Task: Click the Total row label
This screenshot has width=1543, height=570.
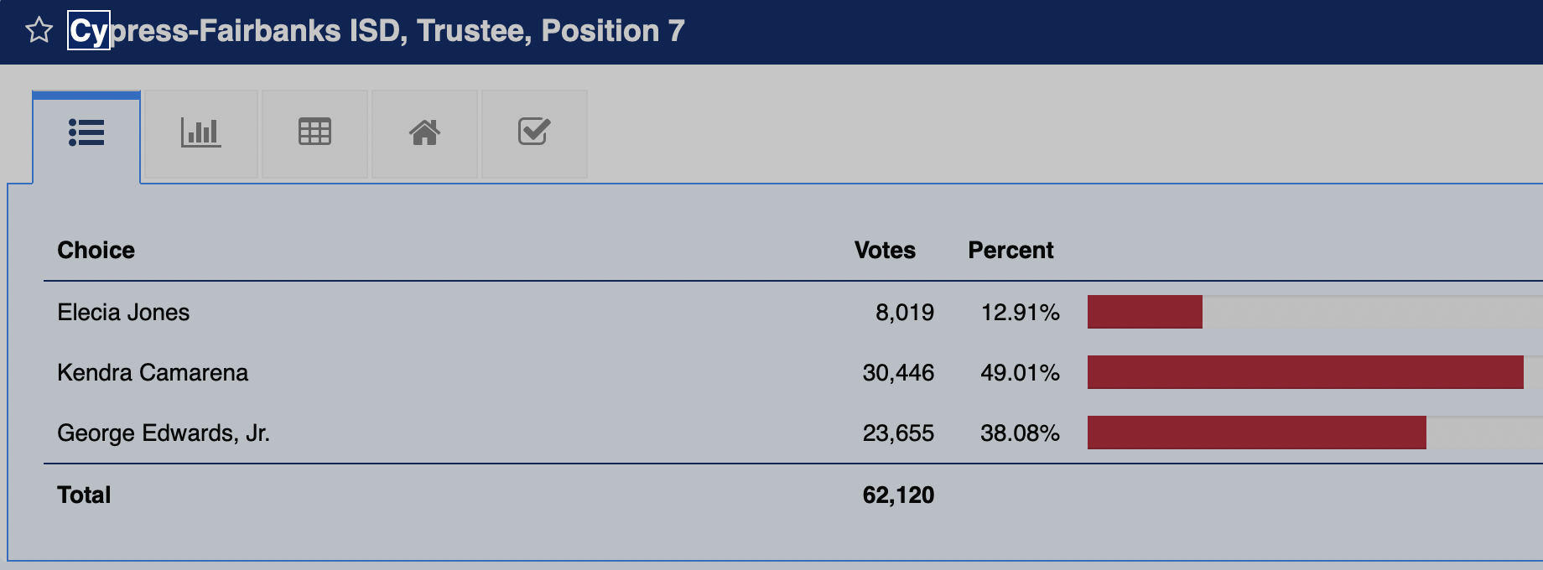Action: tap(84, 495)
